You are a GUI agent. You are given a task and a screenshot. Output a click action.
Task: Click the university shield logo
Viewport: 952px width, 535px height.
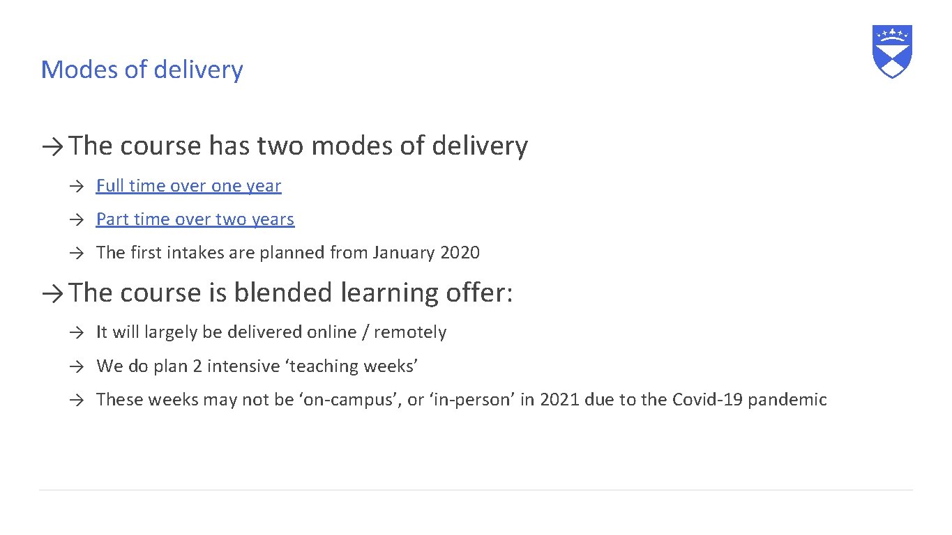pos(892,51)
